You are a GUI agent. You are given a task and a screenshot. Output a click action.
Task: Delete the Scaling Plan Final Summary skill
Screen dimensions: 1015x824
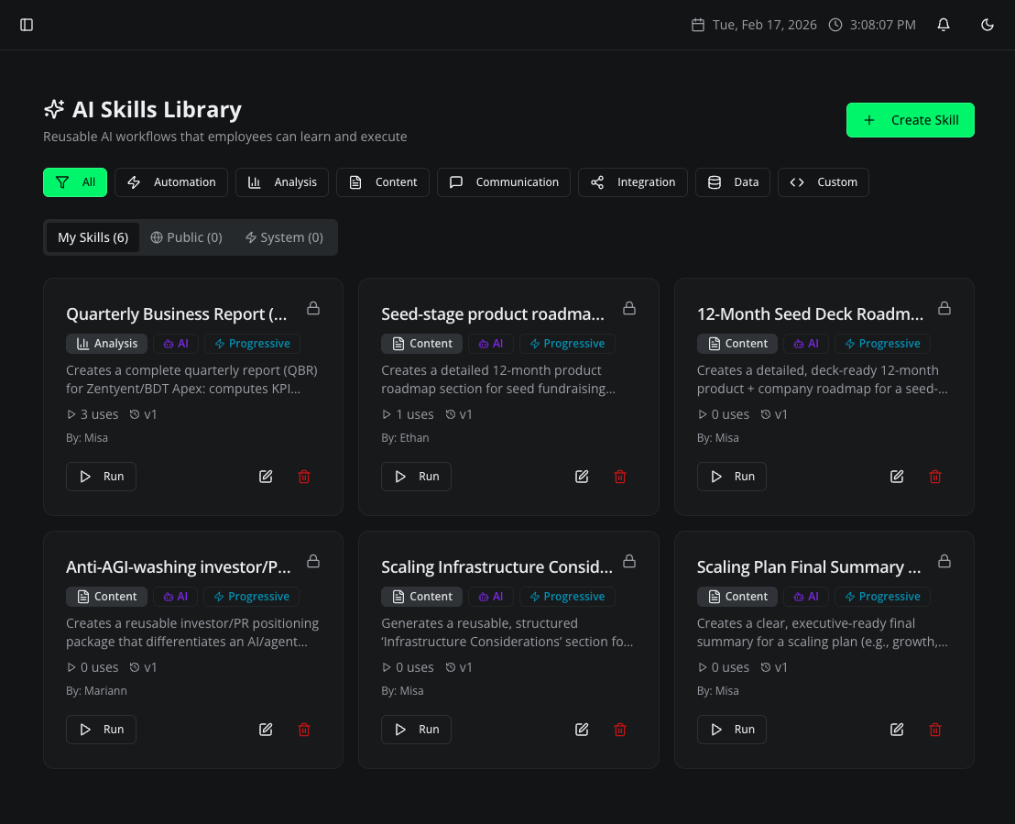coord(935,729)
